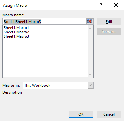Click the collapse dialog range selector icon
The width and height of the screenshot is (124, 121).
90,22
